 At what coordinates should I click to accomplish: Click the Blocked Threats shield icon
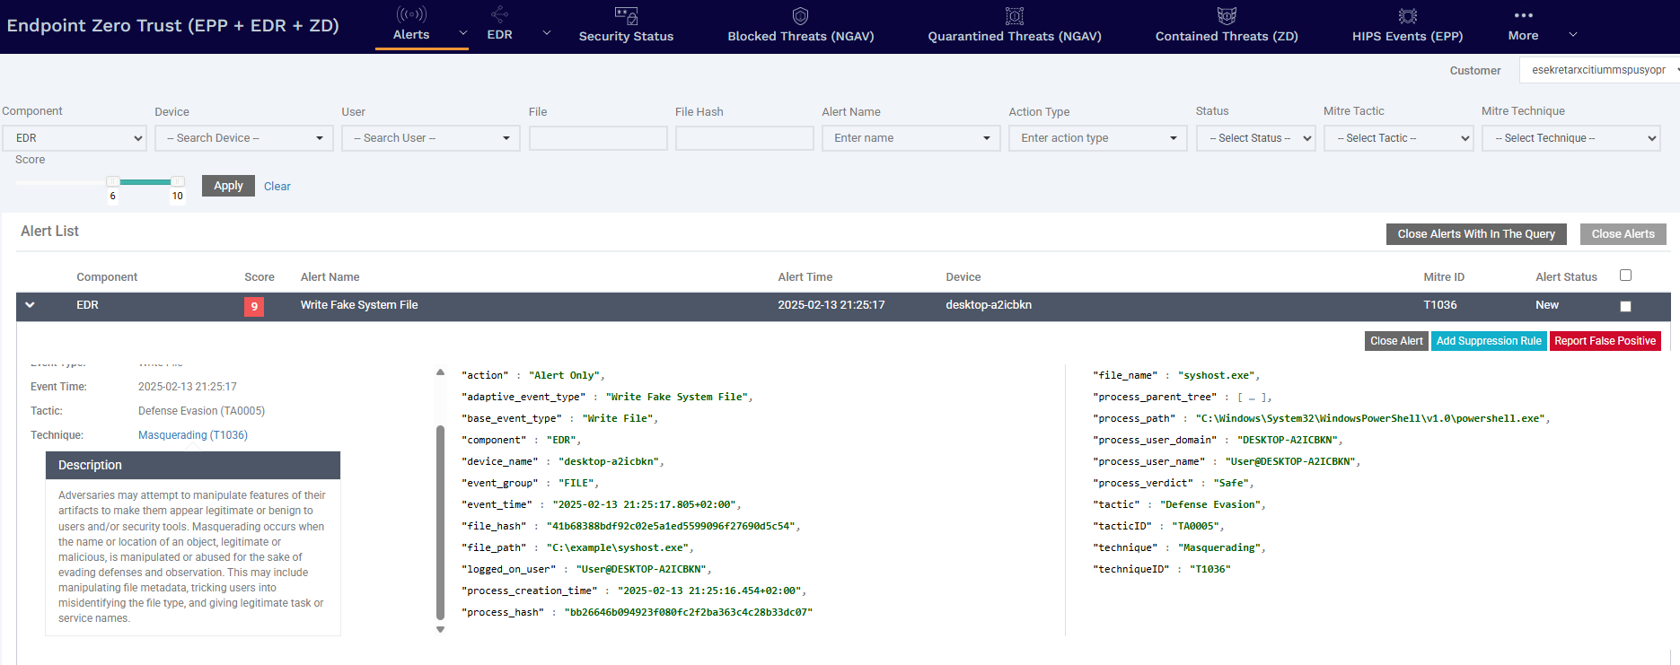coord(800,15)
